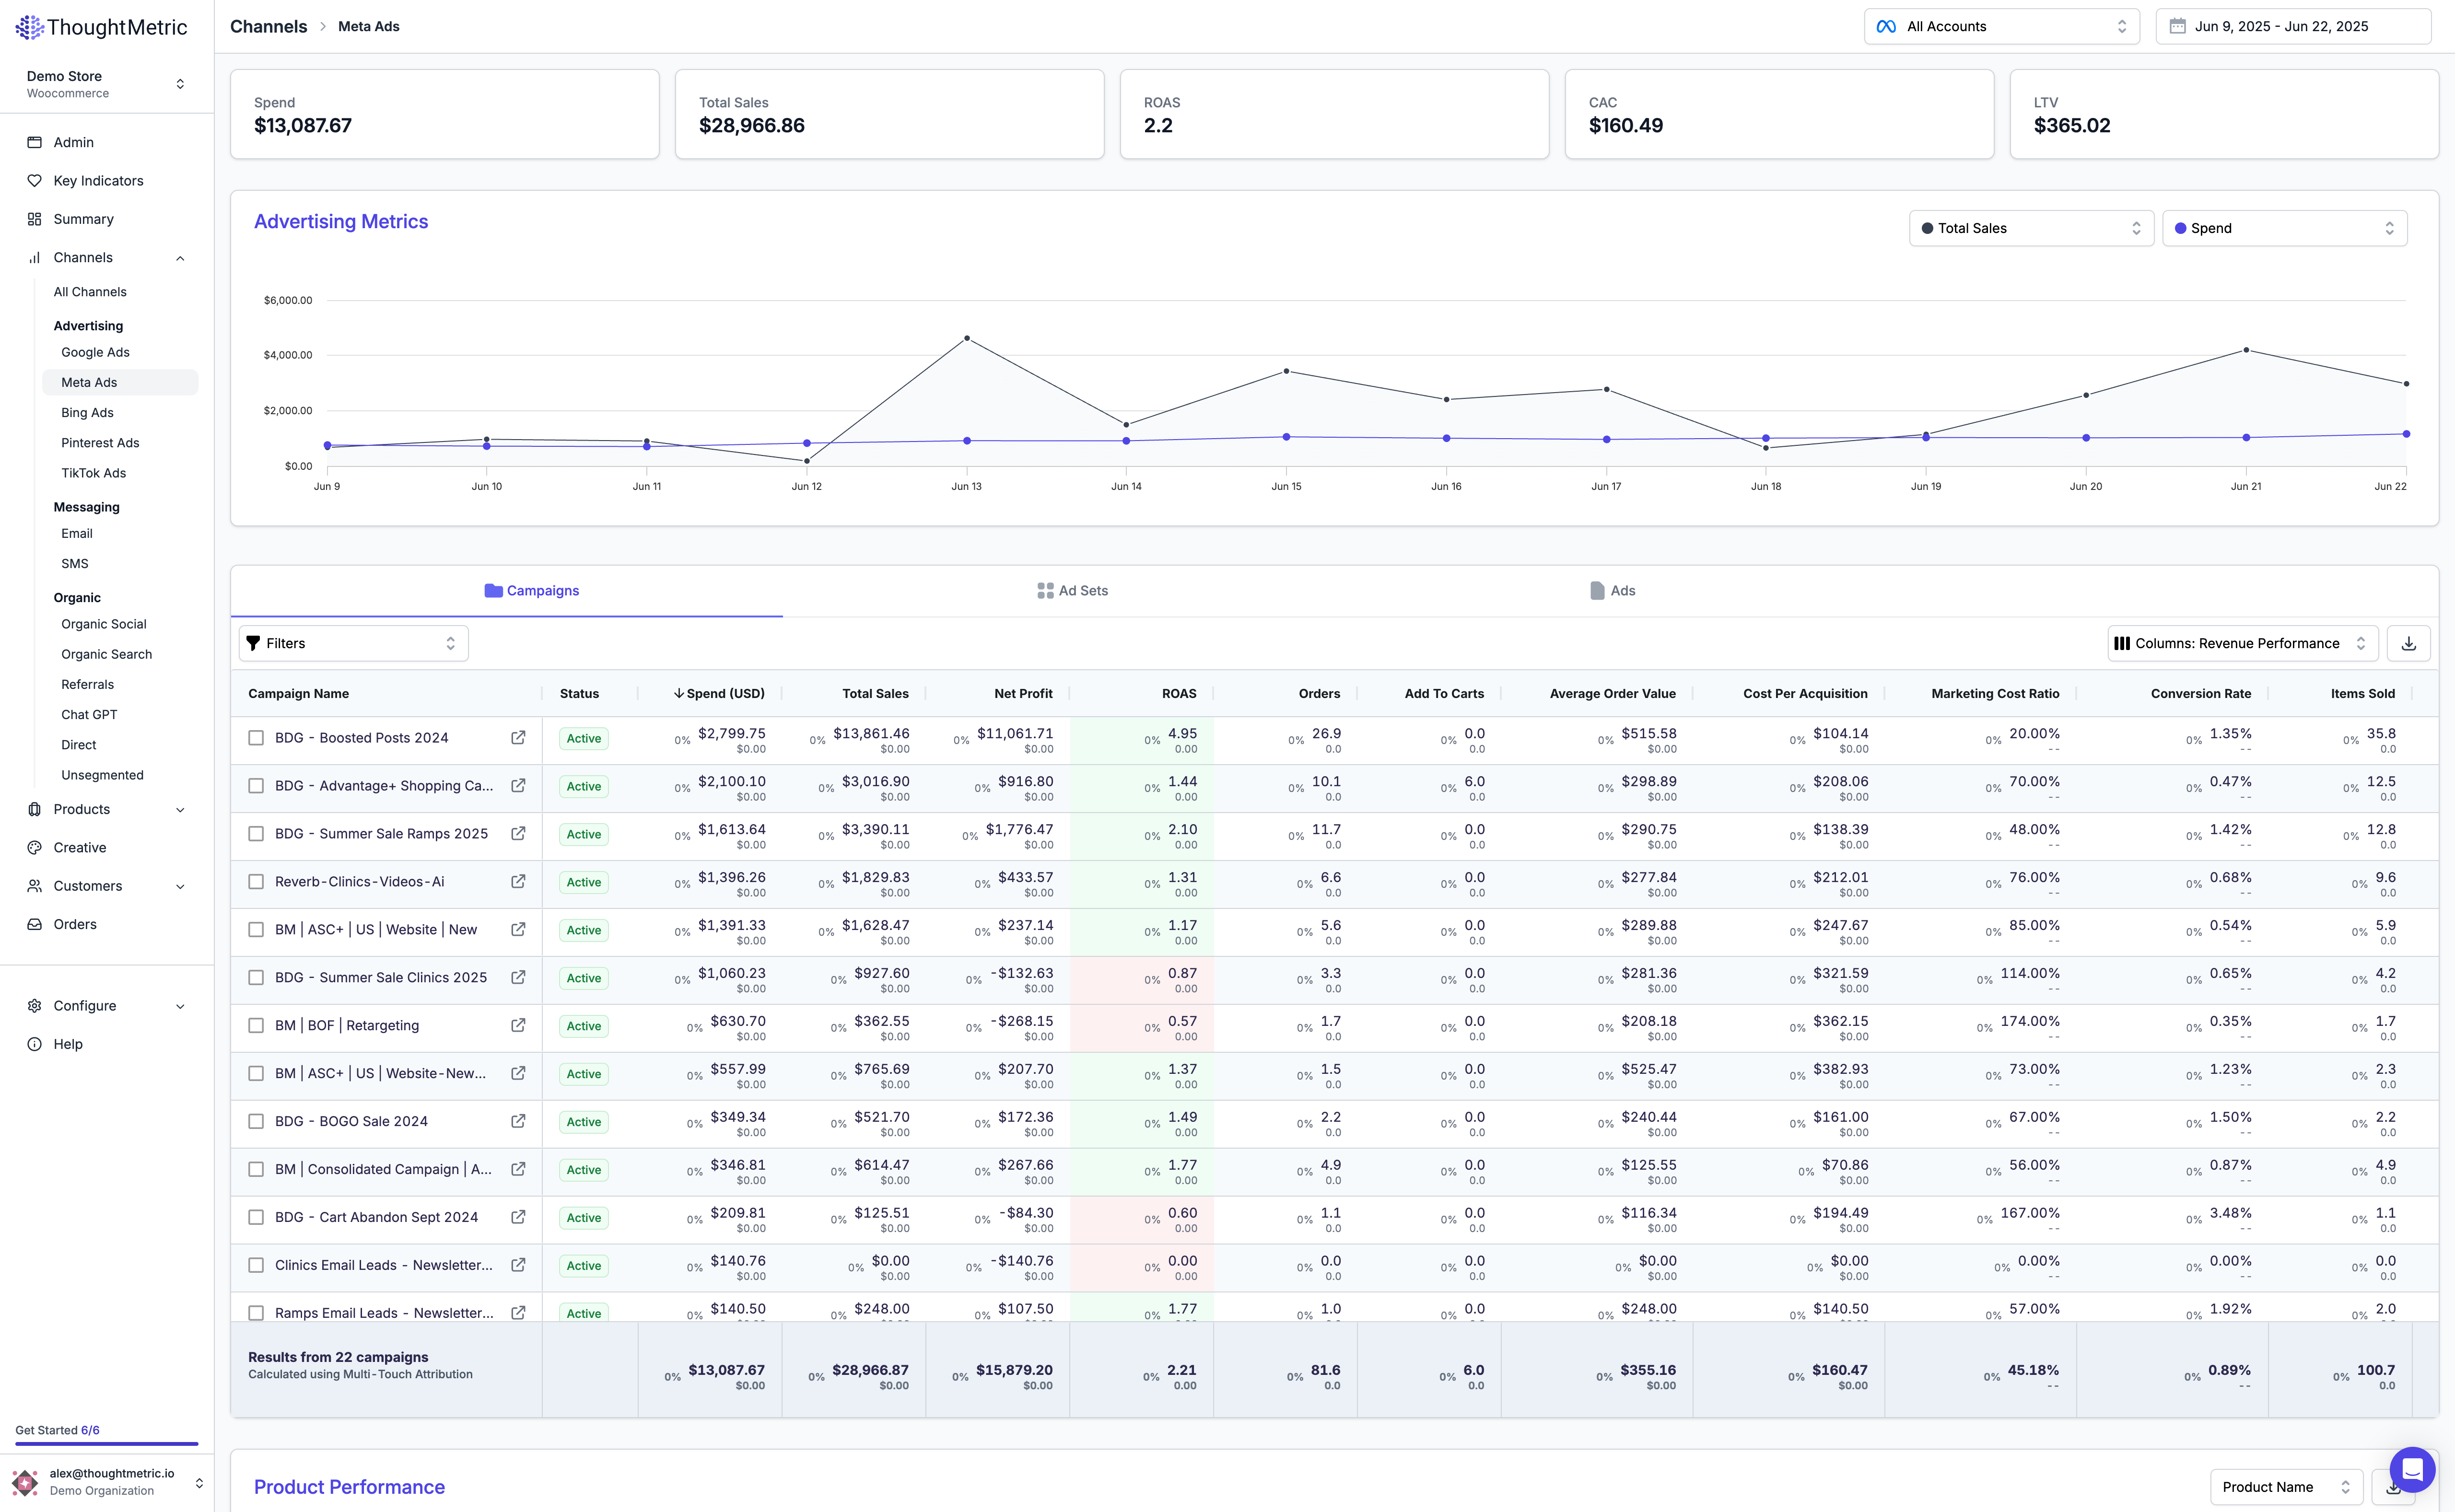This screenshot has height=1512, width=2455.
Task: Select the BDG - BOGO Sale 2024 checkbox
Action: coord(256,1121)
